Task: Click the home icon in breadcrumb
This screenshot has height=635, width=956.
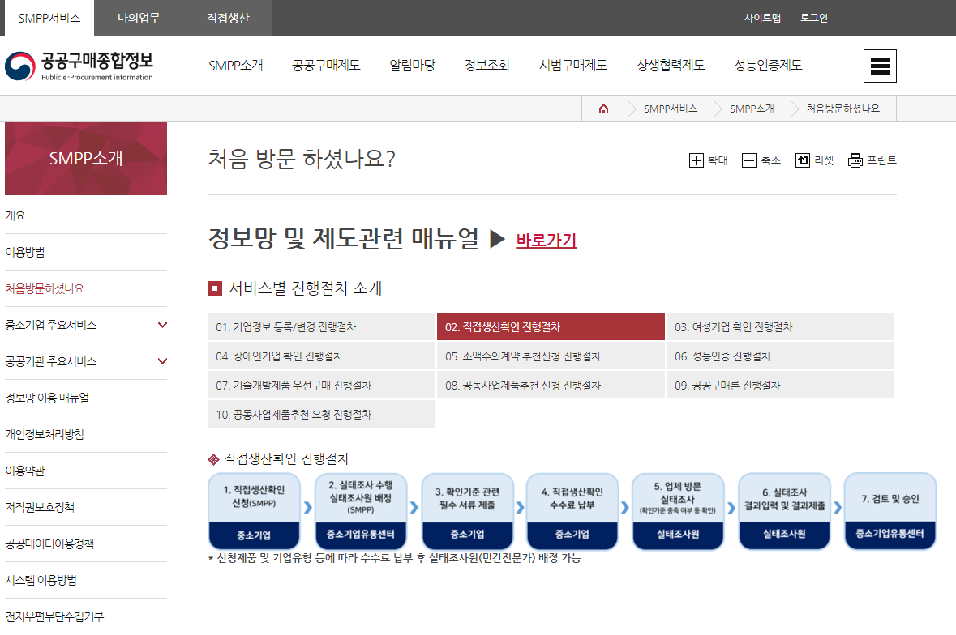Action: click(x=603, y=109)
